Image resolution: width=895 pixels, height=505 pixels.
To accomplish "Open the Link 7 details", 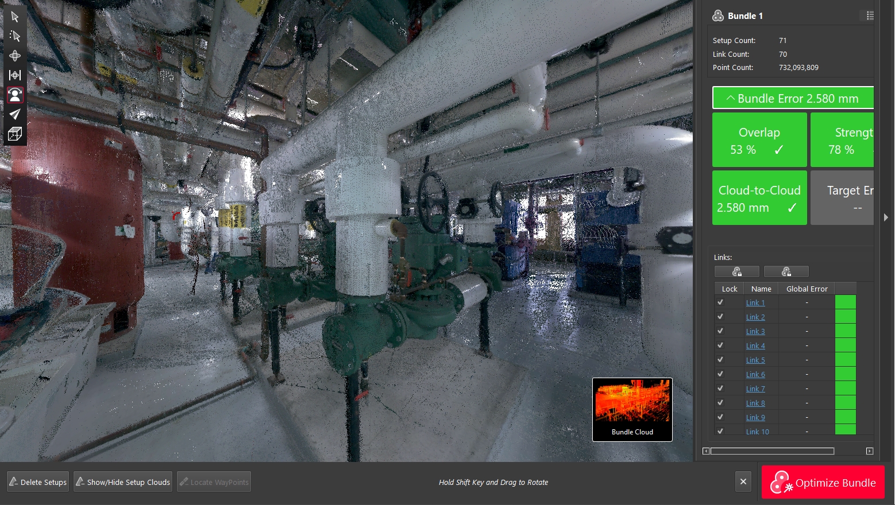I will (x=755, y=389).
